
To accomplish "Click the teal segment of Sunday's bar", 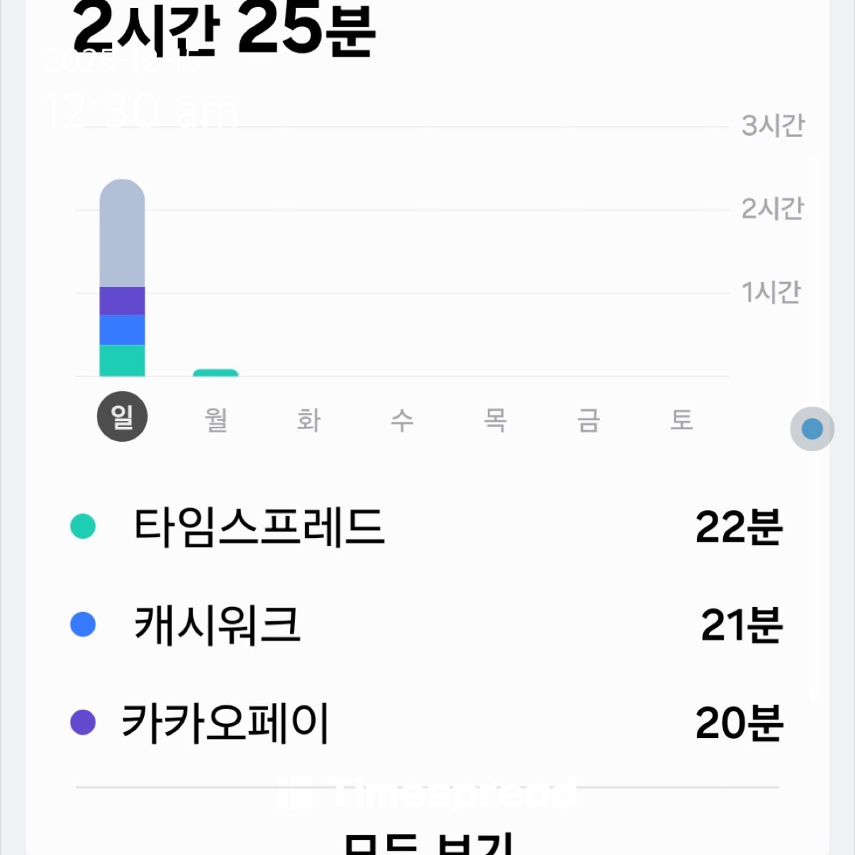I will (x=122, y=361).
